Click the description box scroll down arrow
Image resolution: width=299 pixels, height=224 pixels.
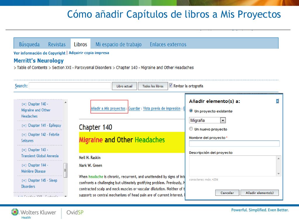point(278,174)
